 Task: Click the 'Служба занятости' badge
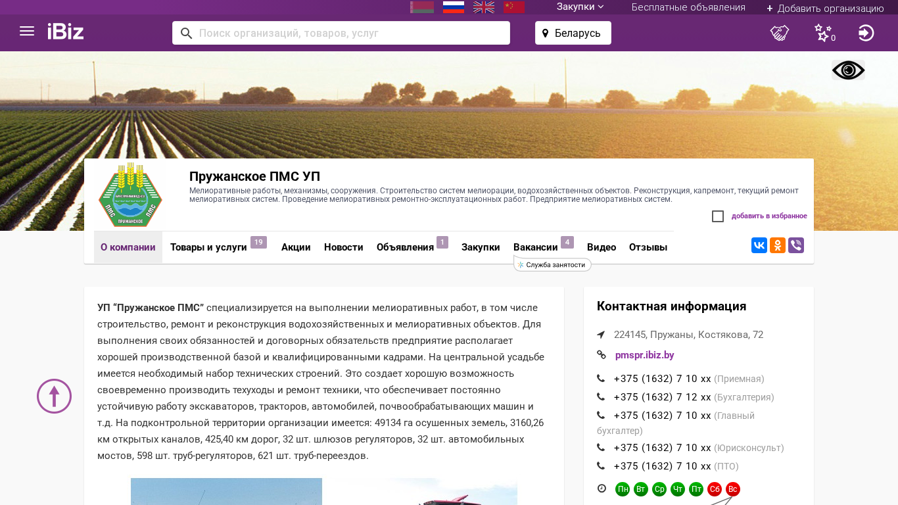coord(552,265)
